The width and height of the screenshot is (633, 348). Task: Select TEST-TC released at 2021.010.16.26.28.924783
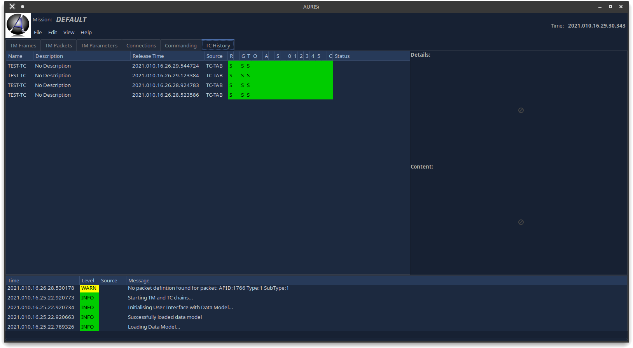click(208, 85)
